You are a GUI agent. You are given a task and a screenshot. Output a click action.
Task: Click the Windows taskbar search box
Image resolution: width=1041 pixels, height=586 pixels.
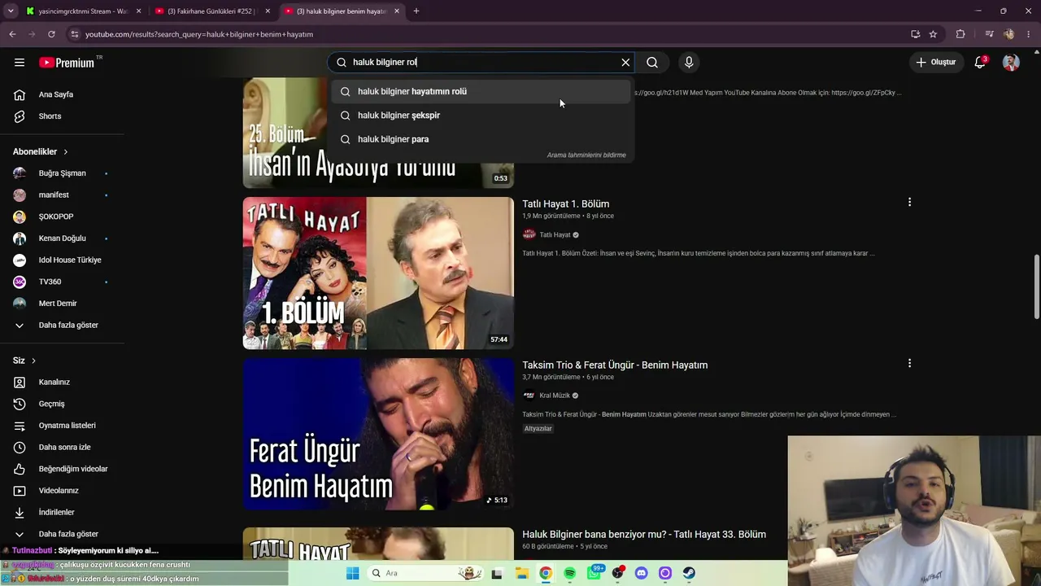(425, 573)
